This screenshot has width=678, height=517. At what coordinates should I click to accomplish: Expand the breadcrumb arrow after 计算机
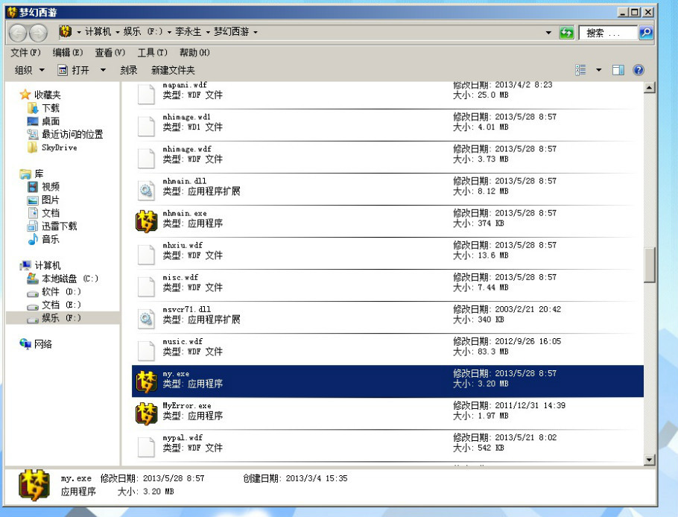tap(117, 32)
